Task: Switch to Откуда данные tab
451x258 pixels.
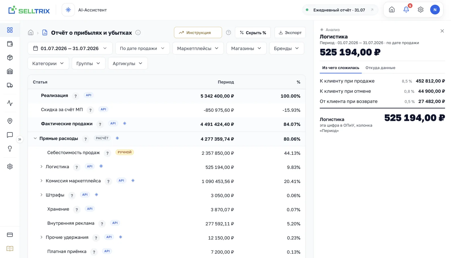Action: pyautogui.click(x=380, y=68)
